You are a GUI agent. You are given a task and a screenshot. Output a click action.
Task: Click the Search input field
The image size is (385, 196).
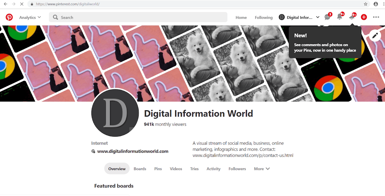(138, 17)
